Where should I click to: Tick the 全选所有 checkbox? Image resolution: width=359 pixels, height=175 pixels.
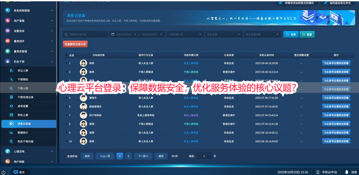coord(64,156)
